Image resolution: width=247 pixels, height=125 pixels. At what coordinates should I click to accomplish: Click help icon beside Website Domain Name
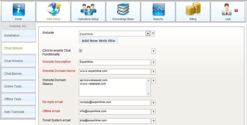[153, 72]
